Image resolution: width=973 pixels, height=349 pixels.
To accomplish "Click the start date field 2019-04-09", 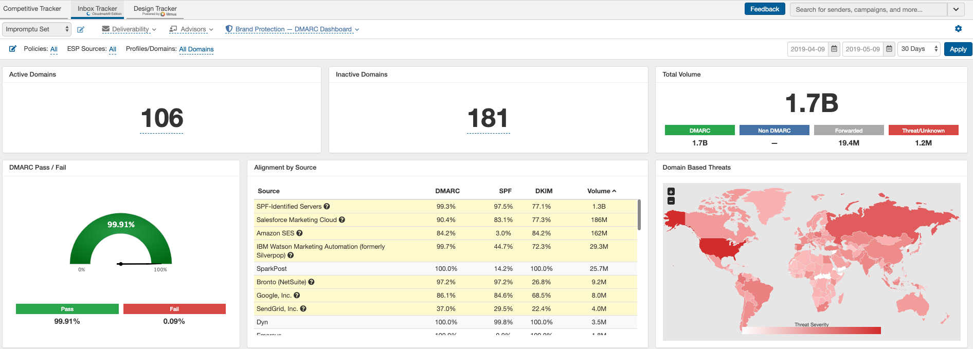I will click(x=808, y=49).
